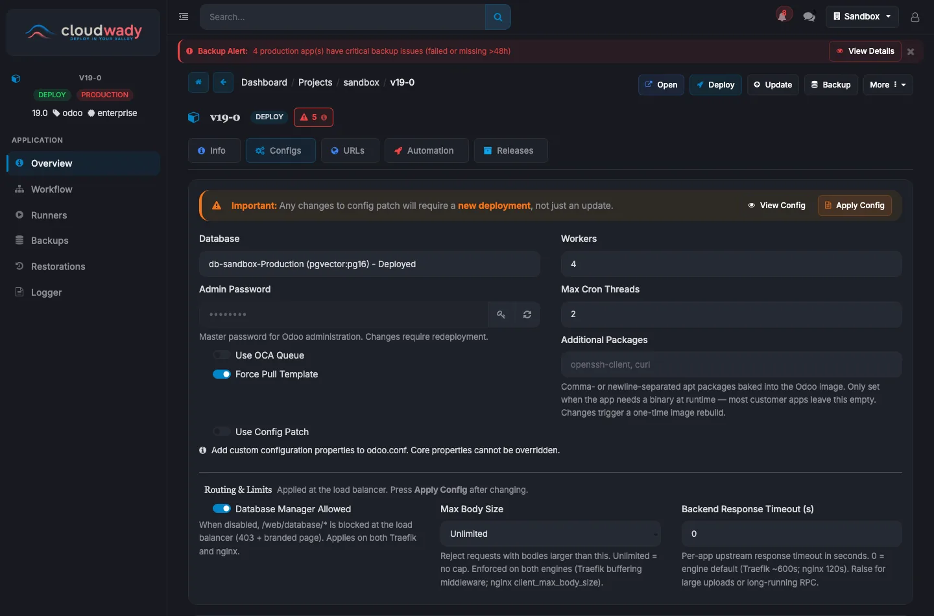Viewport: 934px width, 616px height.
Task: Click the info icon next to config patch note
Action: point(203,450)
